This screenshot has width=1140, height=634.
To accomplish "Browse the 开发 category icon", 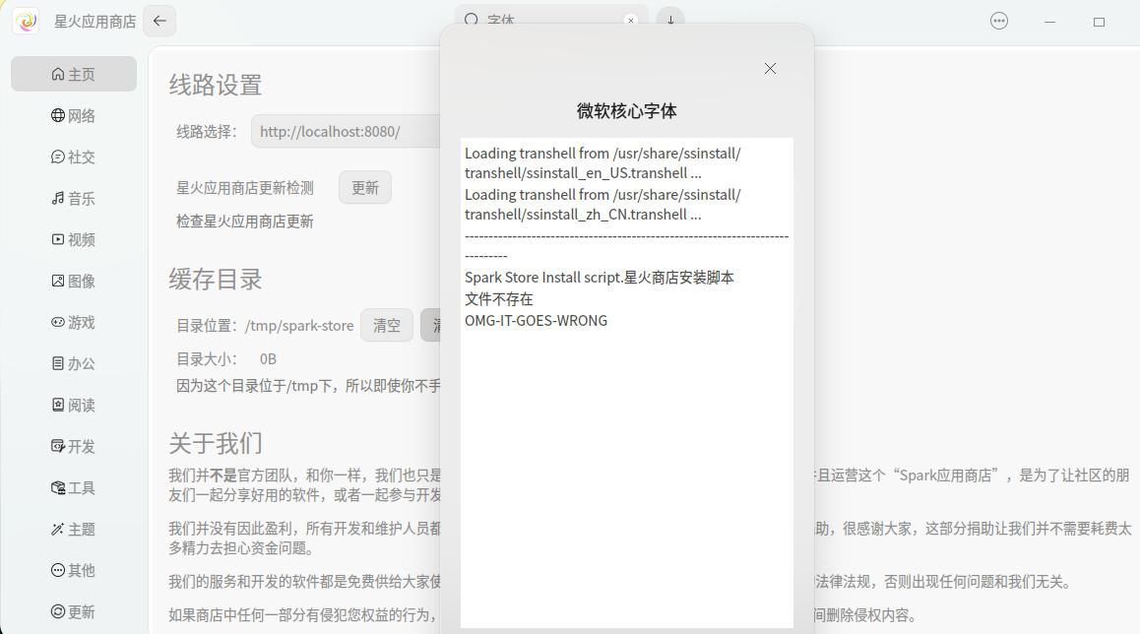I will [x=73, y=446].
